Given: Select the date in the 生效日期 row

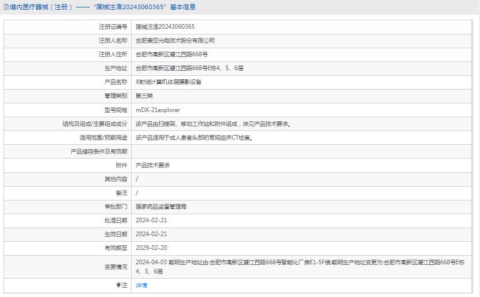Looking at the screenshot, I should 151,234.
